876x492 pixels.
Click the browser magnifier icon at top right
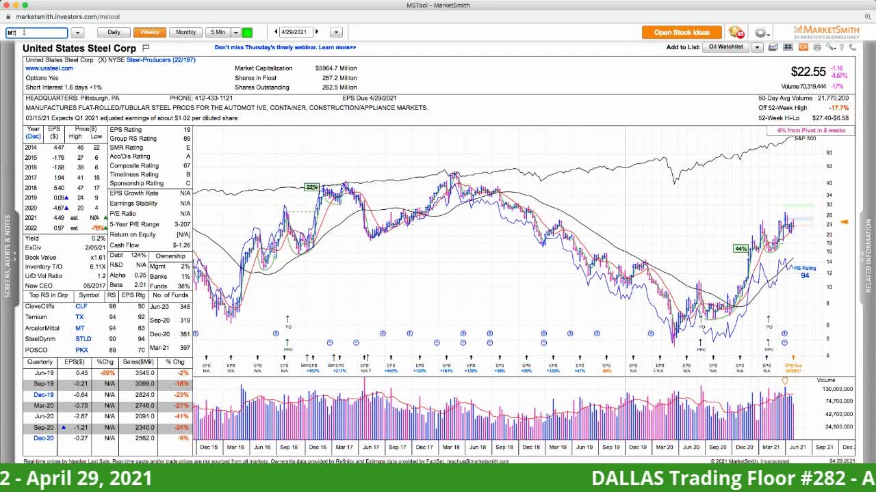click(x=868, y=16)
